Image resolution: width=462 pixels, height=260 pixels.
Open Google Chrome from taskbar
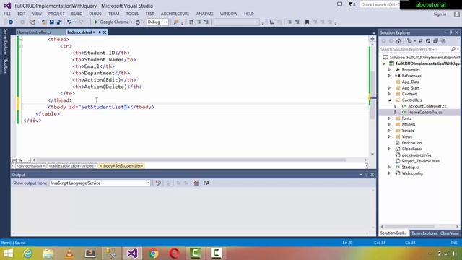tap(153, 253)
